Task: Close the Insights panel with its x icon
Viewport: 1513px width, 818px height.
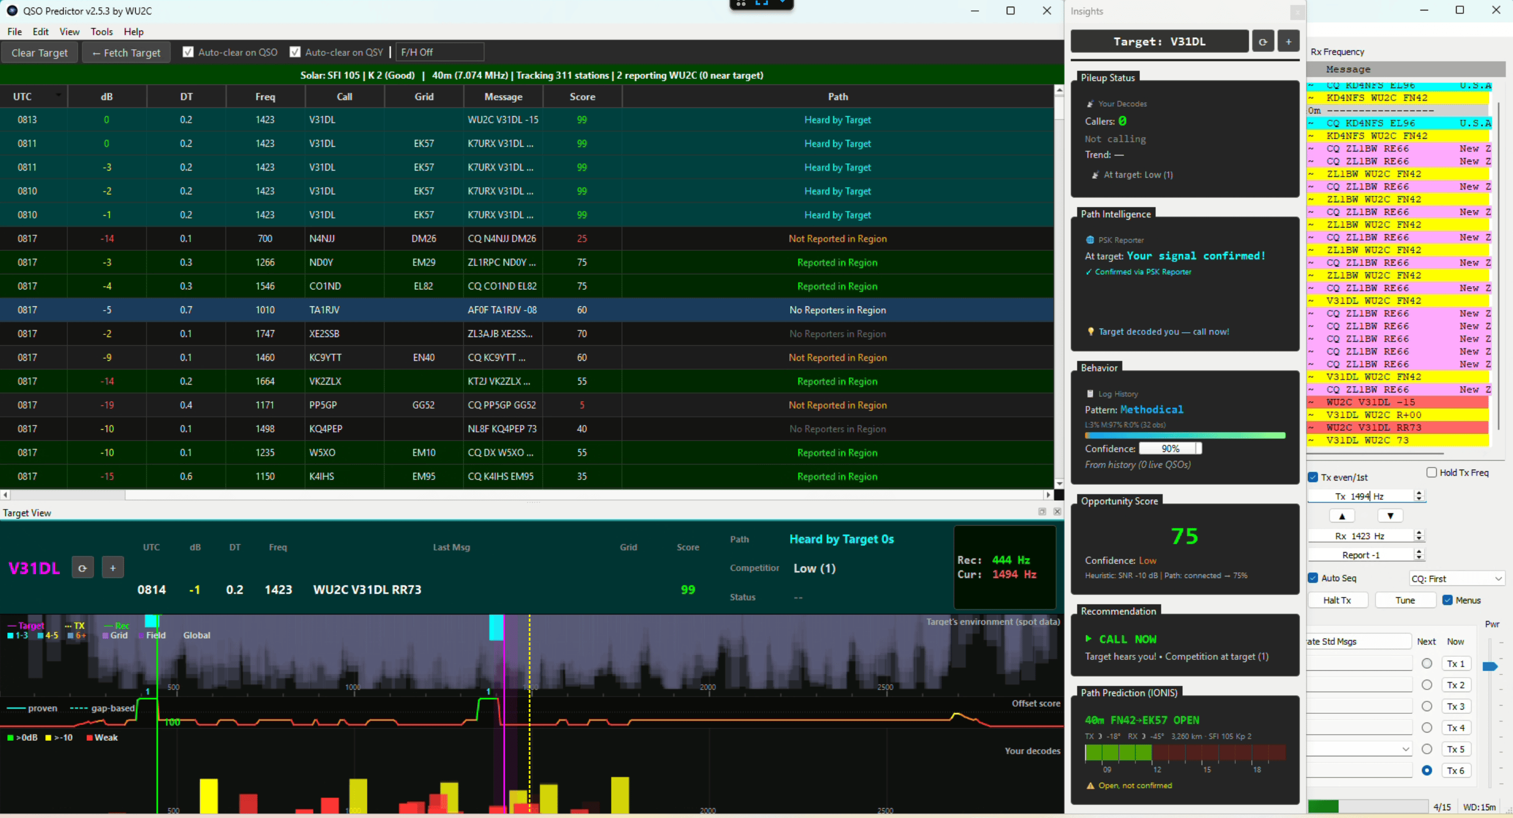Action: click(1297, 12)
